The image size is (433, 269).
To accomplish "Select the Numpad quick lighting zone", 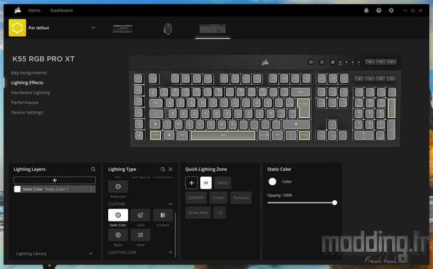I will pyautogui.click(x=241, y=198).
